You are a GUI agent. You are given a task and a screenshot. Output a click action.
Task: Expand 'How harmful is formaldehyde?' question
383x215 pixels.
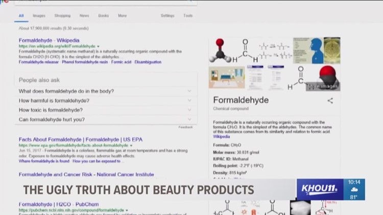pos(106,100)
